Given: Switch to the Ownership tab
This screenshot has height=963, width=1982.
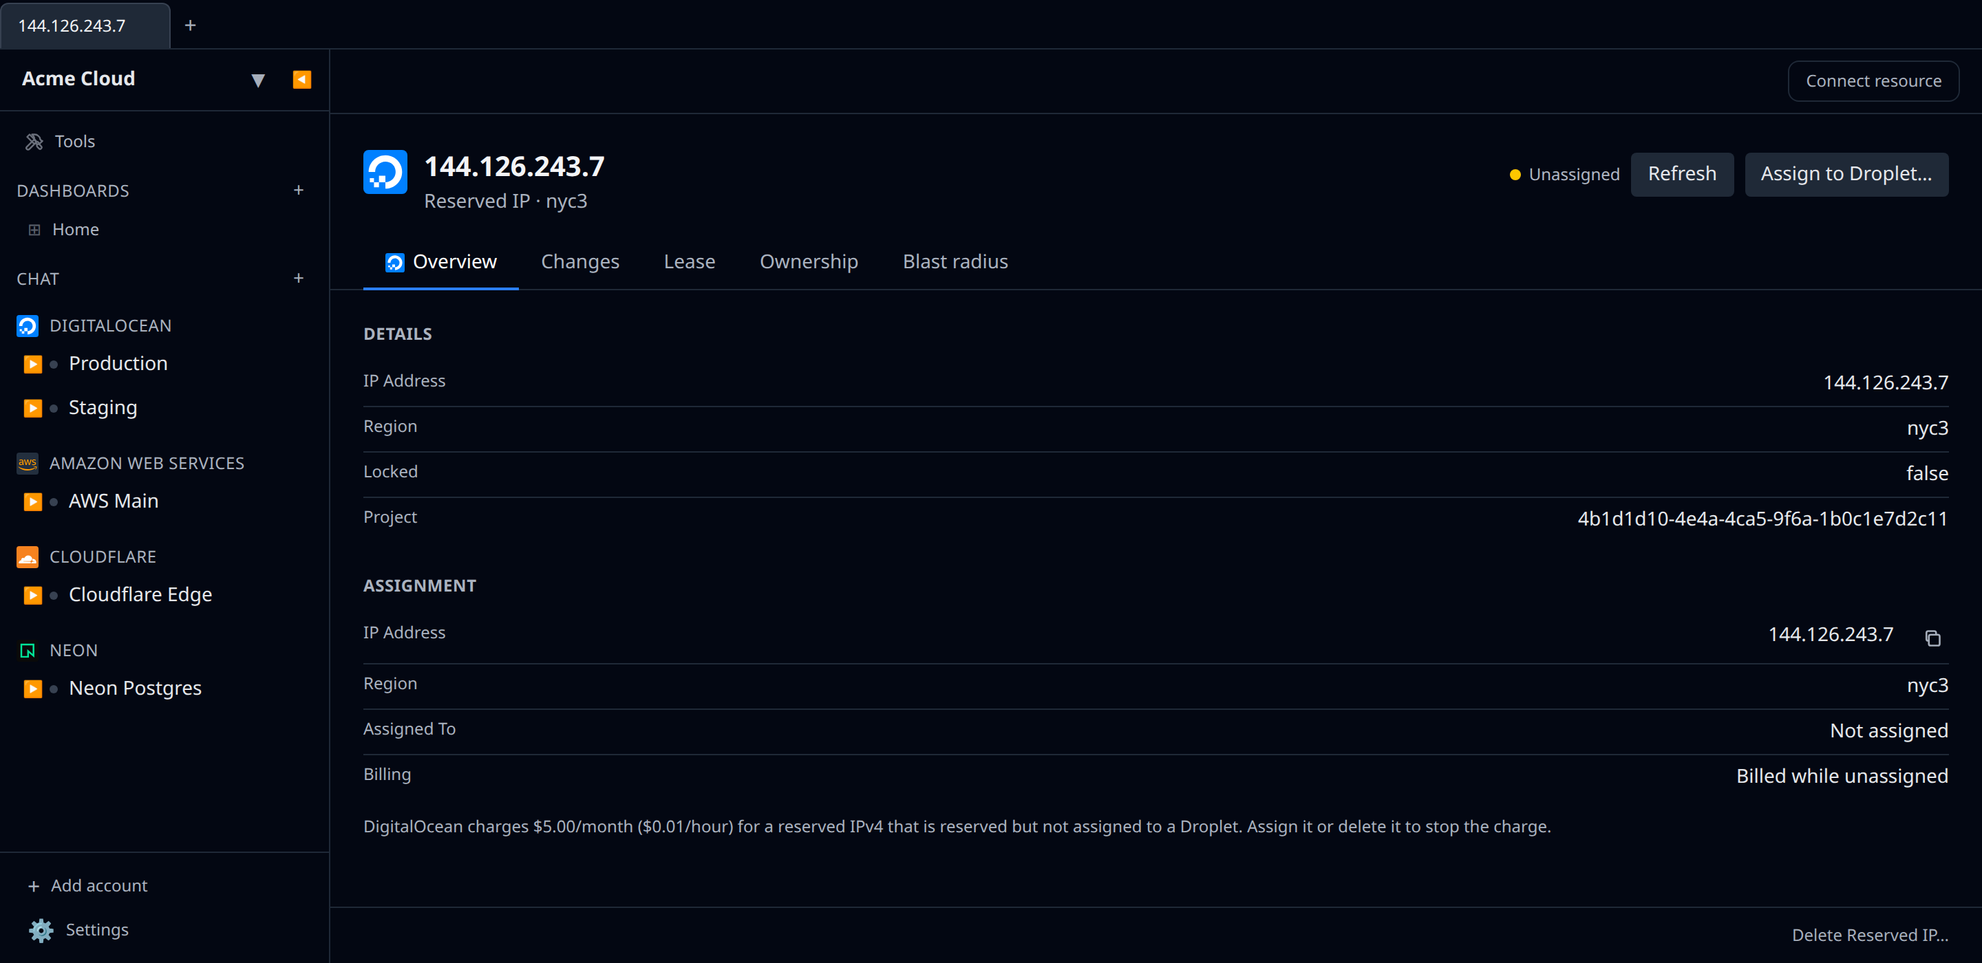Looking at the screenshot, I should click(809, 262).
